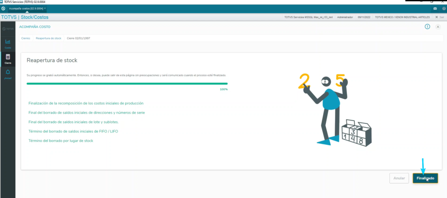Click the 100% progress value
This screenshot has height=198, width=447.
click(x=224, y=89)
